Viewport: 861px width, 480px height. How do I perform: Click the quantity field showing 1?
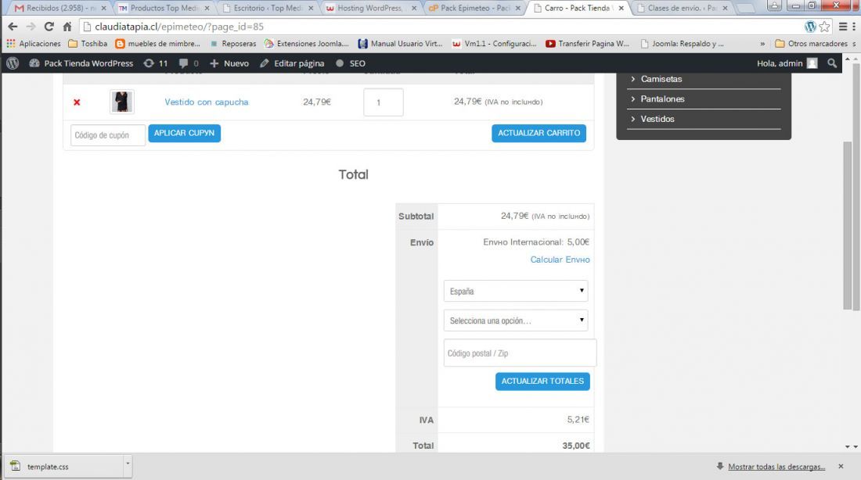pyautogui.click(x=384, y=102)
